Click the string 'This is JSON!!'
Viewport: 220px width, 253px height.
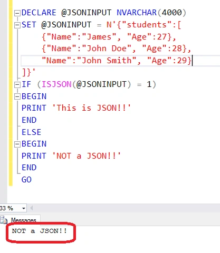click(91, 108)
